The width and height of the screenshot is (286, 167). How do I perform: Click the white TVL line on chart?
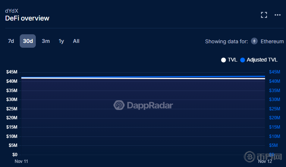[142, 79]
